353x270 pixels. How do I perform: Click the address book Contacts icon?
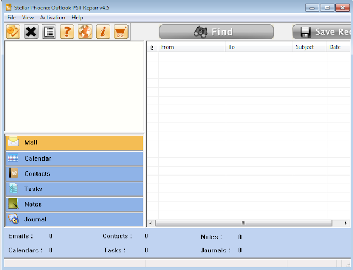pyautogui.click(x=13, y=173)
